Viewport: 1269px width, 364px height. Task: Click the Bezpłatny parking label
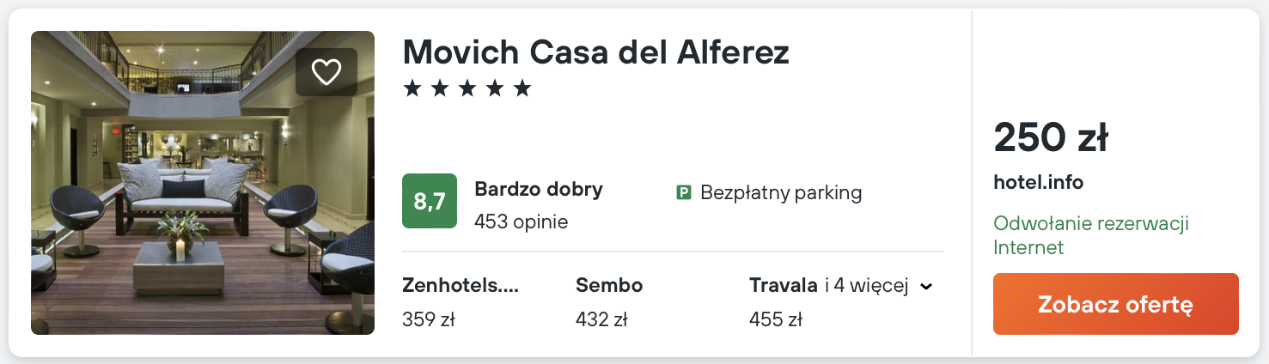click(x=780, y=193)
